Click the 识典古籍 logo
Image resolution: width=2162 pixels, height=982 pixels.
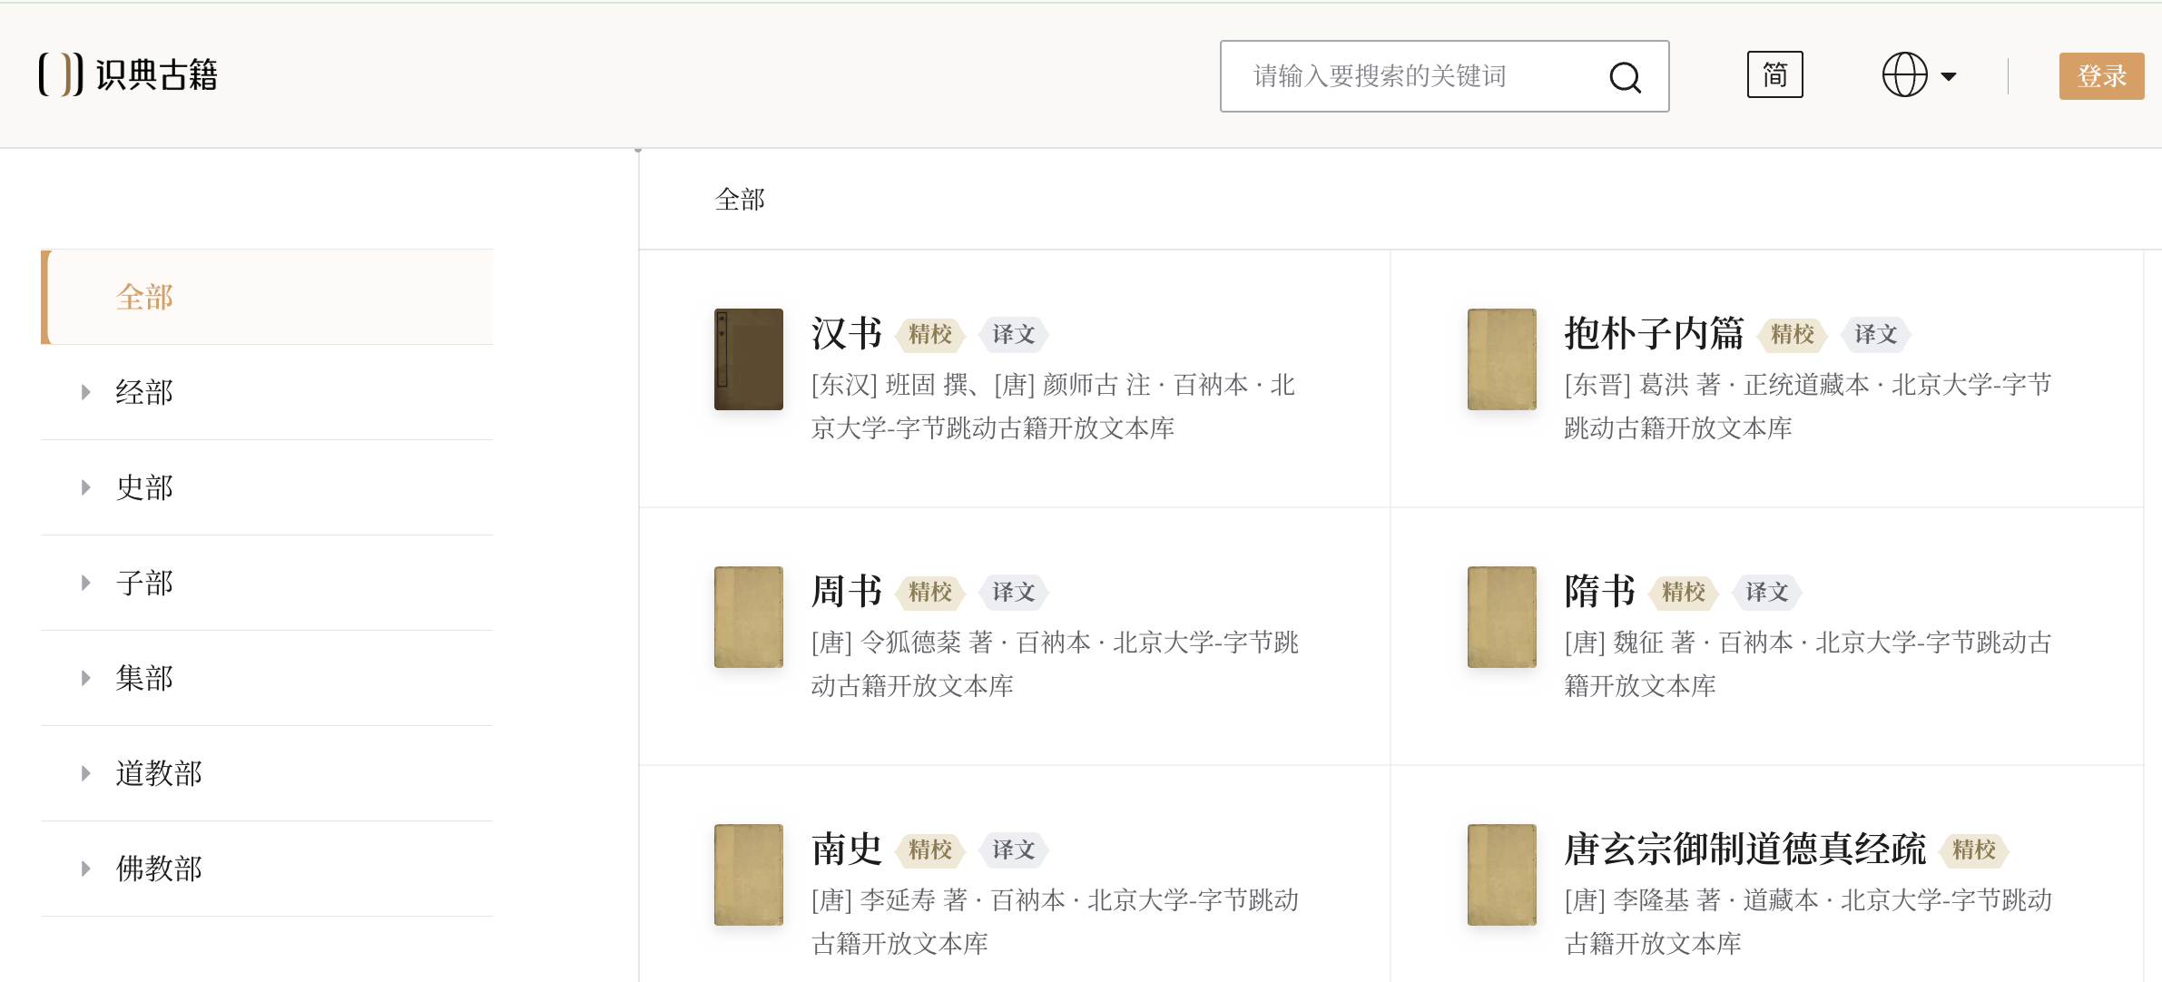(129, 74)
